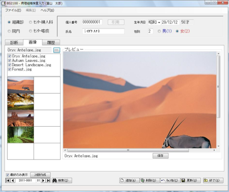
Task: Select the ｾﾝﾀｰ喀痰 radio button
Action: pos(31,31)
